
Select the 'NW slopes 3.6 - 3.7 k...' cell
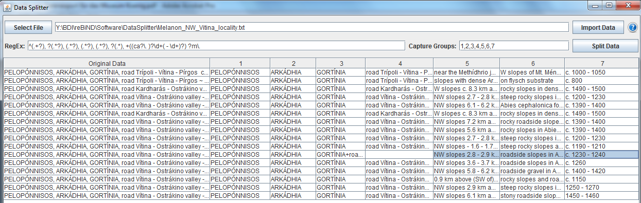(x=466, y=162)
